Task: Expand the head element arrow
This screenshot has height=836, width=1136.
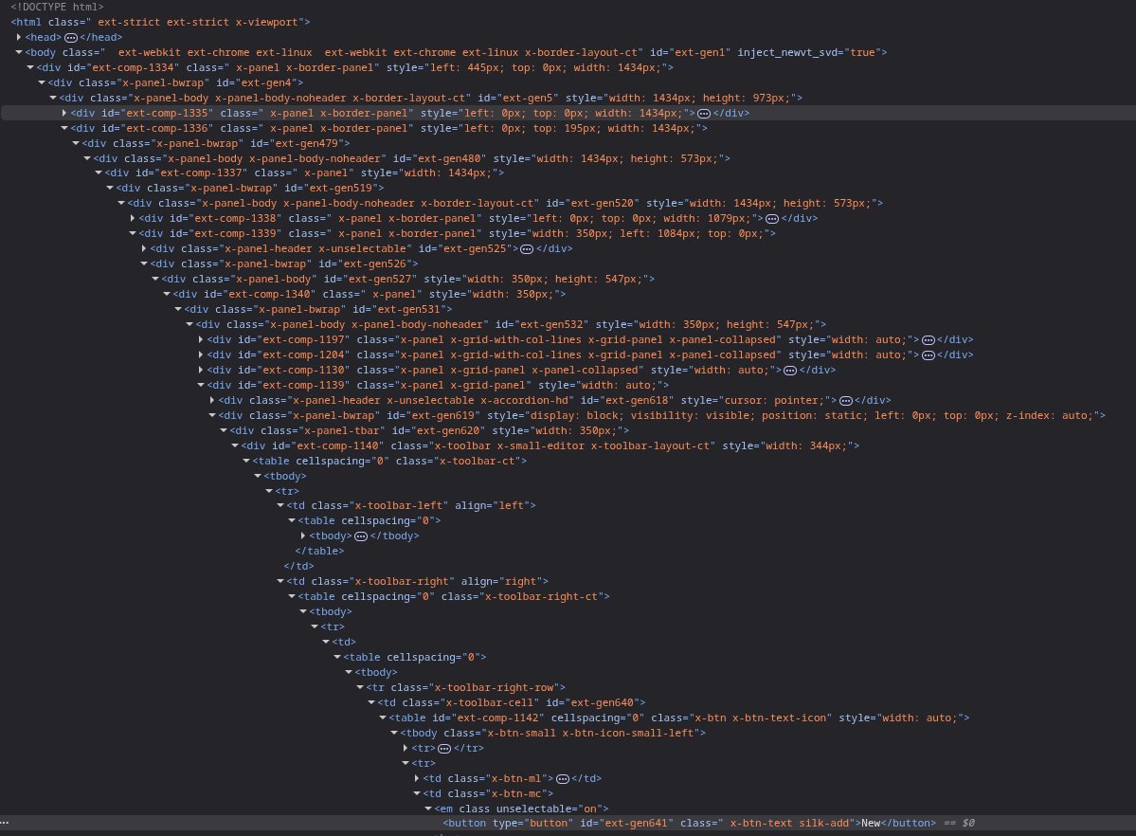Action: coord(19,37)
